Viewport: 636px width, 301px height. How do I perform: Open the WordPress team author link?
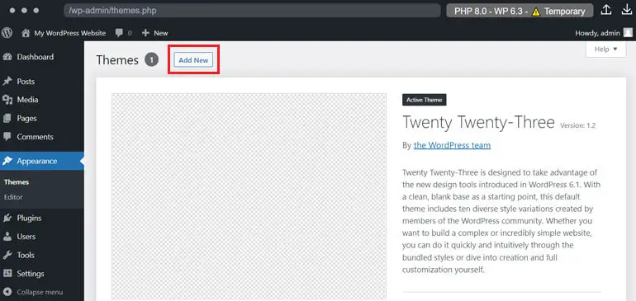(x=453, y=145)
